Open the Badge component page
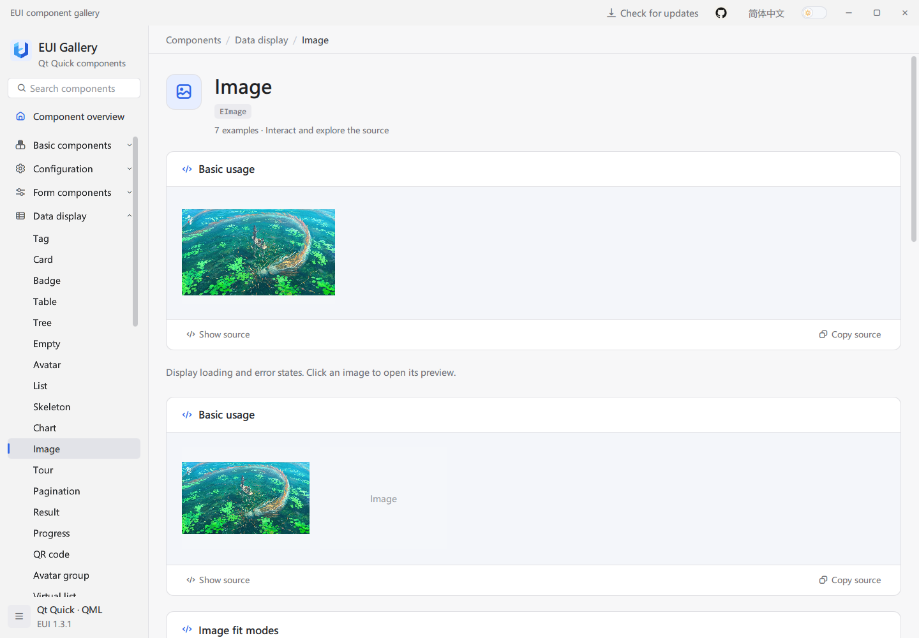919x638 pixels. pyautogui.click(x=74, y=280)
